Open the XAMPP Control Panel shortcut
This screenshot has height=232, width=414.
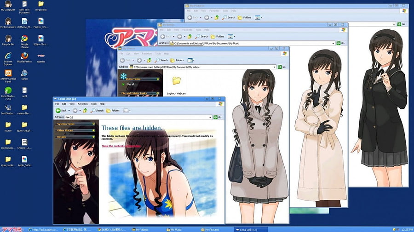[x=8, y=76]
